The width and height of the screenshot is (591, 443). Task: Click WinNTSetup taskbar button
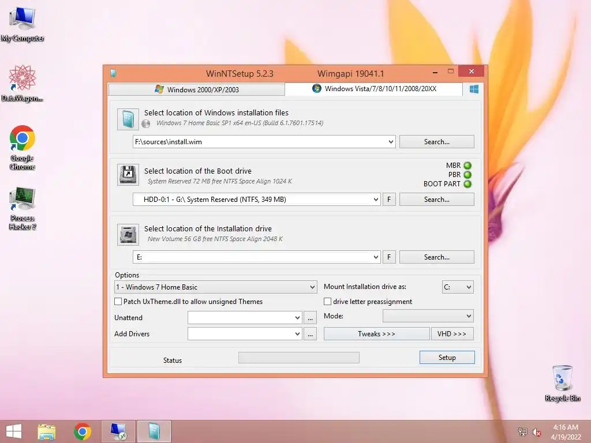click(x=154, y=431)
